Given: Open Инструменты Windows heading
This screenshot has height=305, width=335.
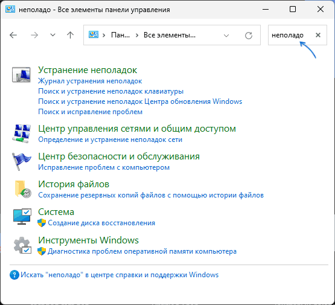Looking at the screenshot, I should coord(88,240).
